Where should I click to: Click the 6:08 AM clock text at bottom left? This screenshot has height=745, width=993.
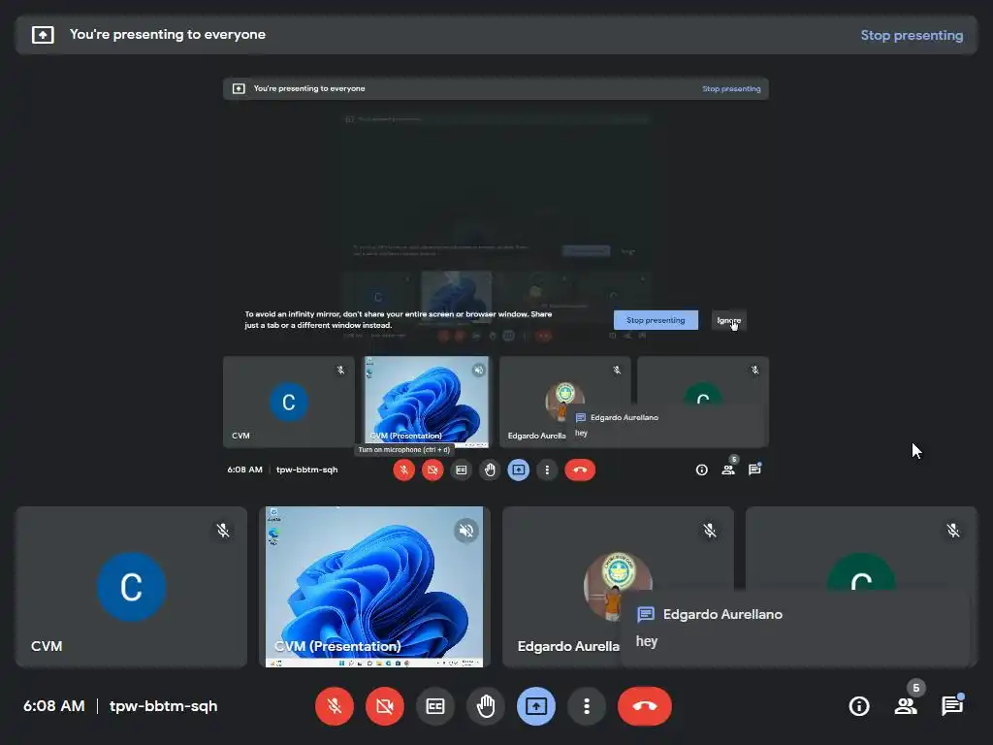tap(54, 706)
